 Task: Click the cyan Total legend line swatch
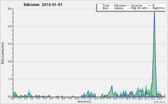(99, 6)
